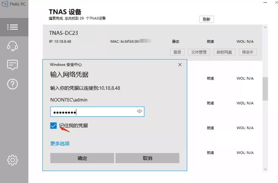
Task: Uncheck 记住我的凭据 checkbox
Action: click(x=53, y=126)
